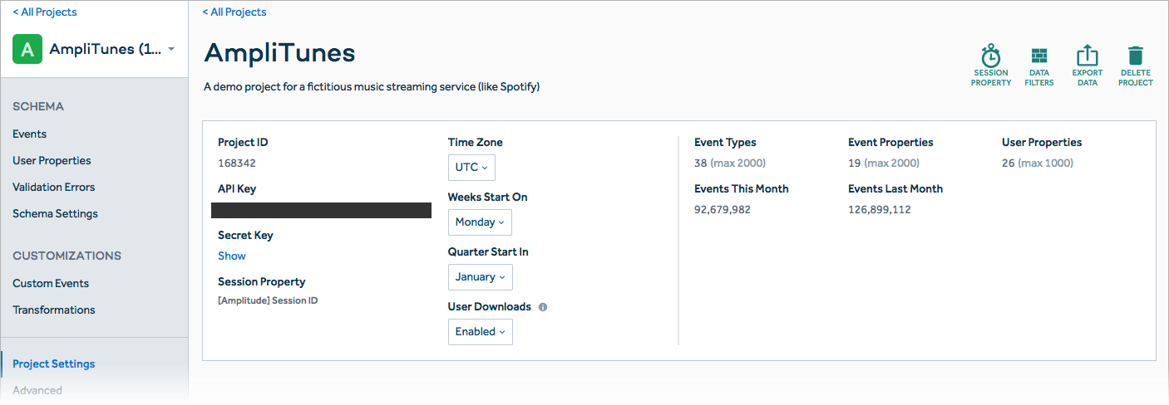Screen dimensions: 1169x405
Task: Open the User Downloads Enabled dropdown
Action: 481,332
